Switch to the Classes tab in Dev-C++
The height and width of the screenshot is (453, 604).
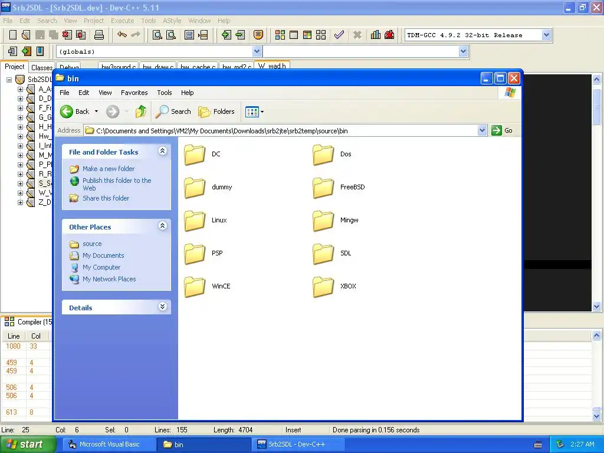point(42,68)
